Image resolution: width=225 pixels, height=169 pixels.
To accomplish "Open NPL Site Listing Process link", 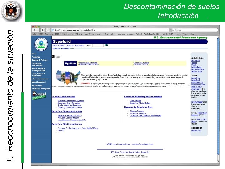I will pos(68,118).
